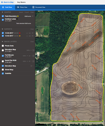Switch to the Photo View tab
This screenshot has width=105, height=126.
click(22, 7)
